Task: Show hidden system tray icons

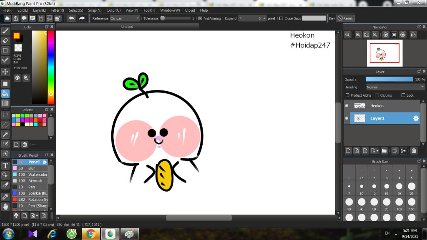Action: (396, 234)
